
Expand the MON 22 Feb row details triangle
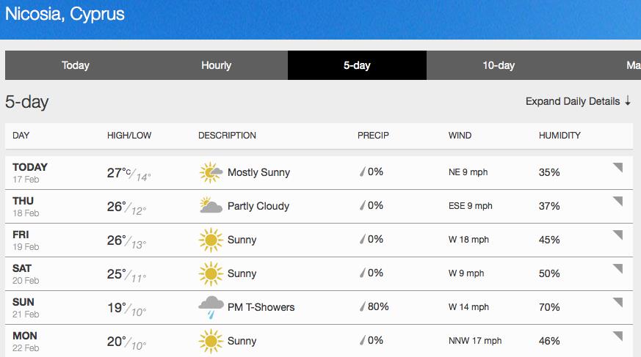pyautogui.click(x=618, y=336)
